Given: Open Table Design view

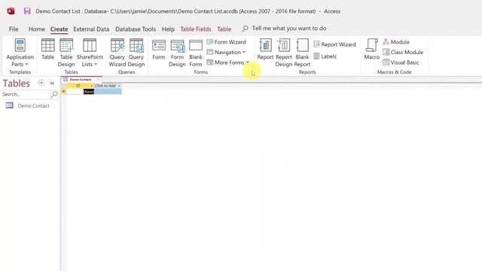Looking at the screenshot, I should click(x=66, y=53).
